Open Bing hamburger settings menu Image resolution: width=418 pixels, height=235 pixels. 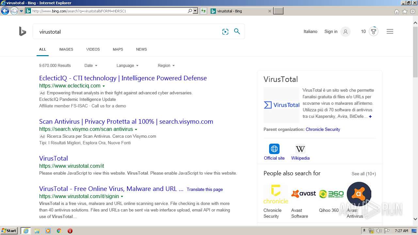click(x=390, y=32)
